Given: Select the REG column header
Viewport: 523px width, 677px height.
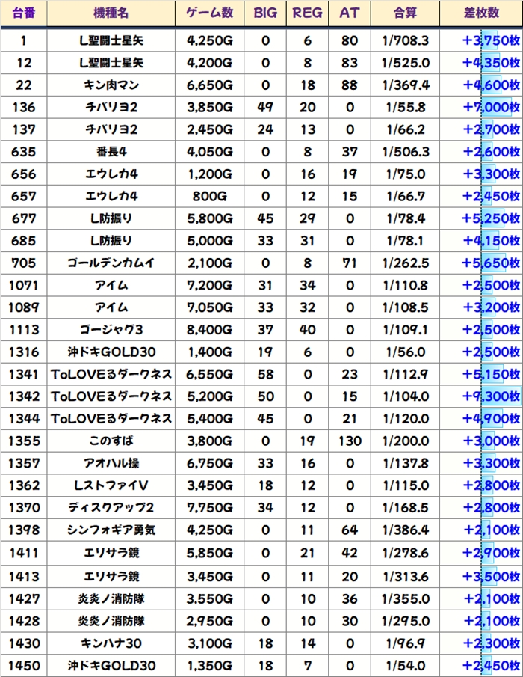Looking at the screenshot, I should coord(307,13).
